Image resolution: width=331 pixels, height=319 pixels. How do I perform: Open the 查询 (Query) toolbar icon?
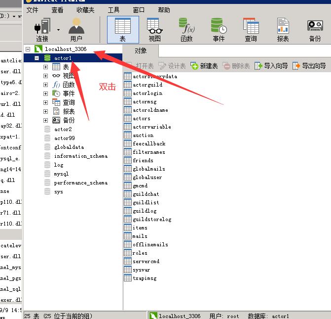(251, 29)
